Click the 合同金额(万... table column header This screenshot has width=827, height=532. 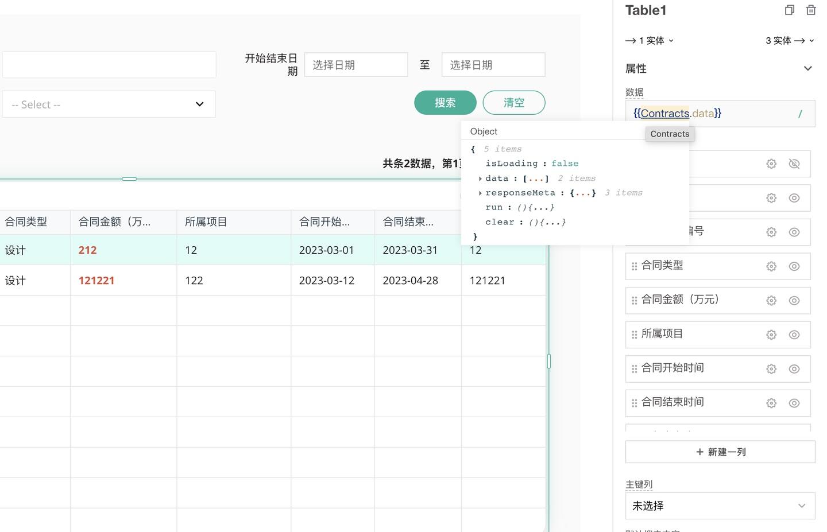[123, 222]
